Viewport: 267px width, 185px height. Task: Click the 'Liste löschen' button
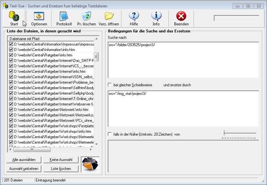pyautogui.click(x=61, y=168)
